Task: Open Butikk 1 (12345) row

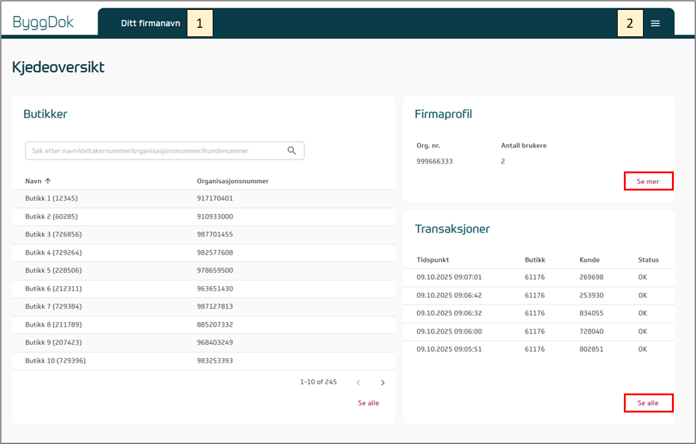Action: 52,199
